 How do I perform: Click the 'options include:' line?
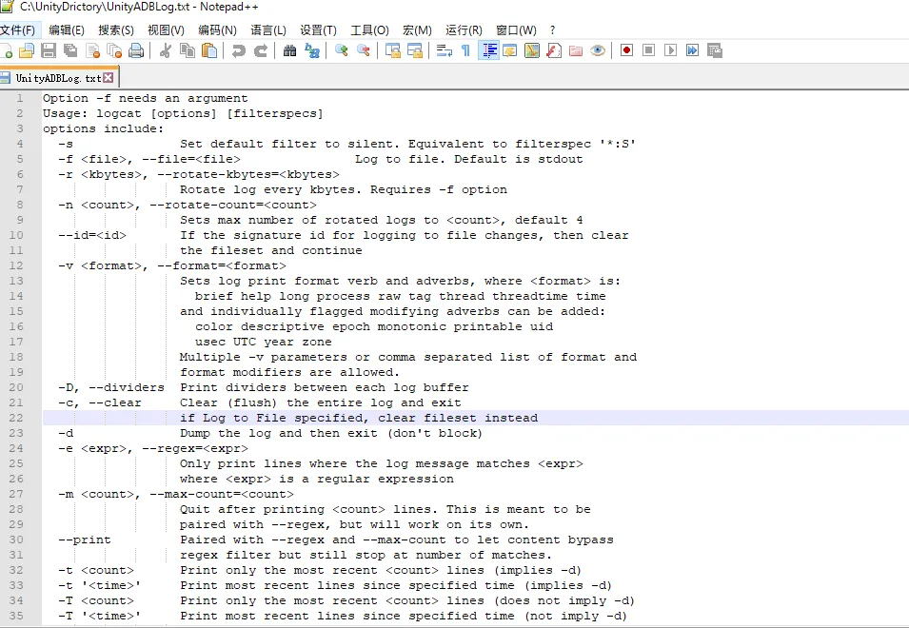[x=103, y=128]
